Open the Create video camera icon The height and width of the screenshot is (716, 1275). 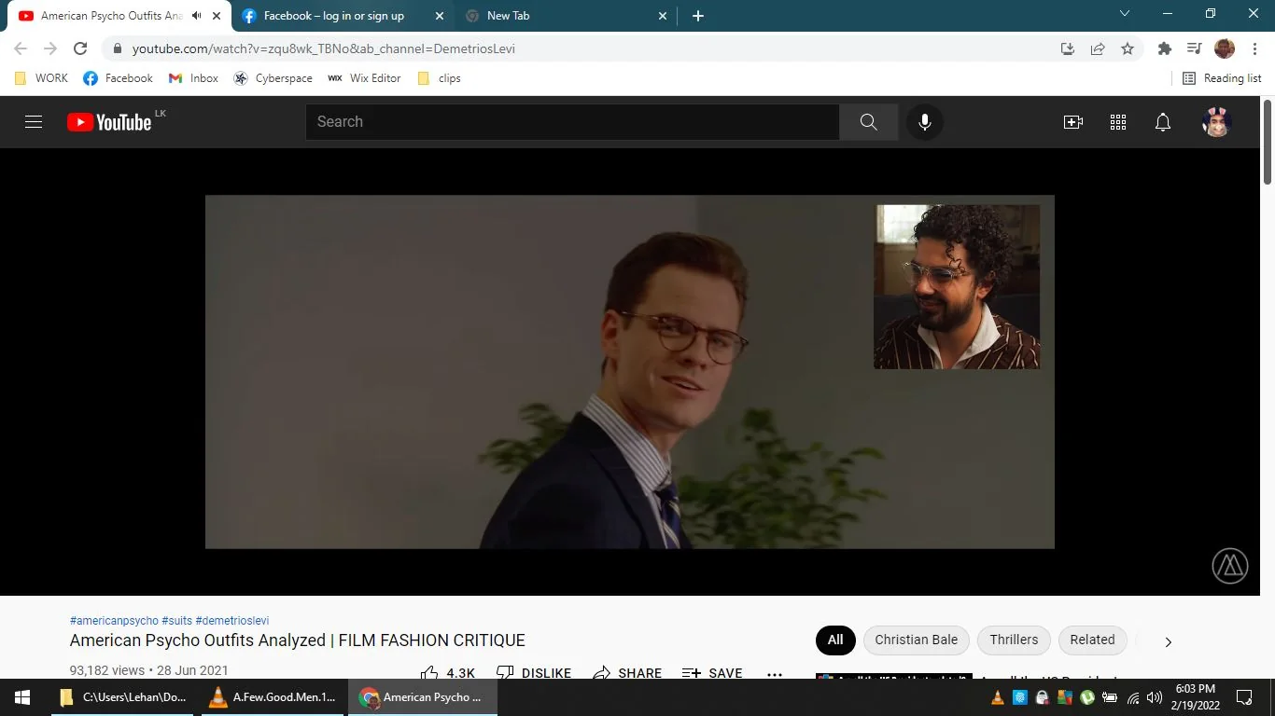coord(1073,122)
